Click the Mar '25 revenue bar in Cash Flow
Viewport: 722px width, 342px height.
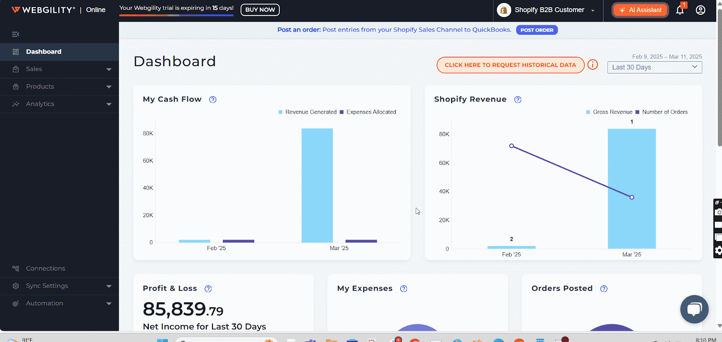pos(317,185)
